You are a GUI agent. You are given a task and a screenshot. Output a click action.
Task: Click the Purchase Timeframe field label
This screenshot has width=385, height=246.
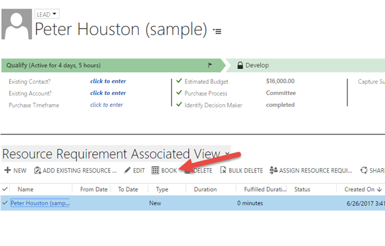(x=34, y=105)
